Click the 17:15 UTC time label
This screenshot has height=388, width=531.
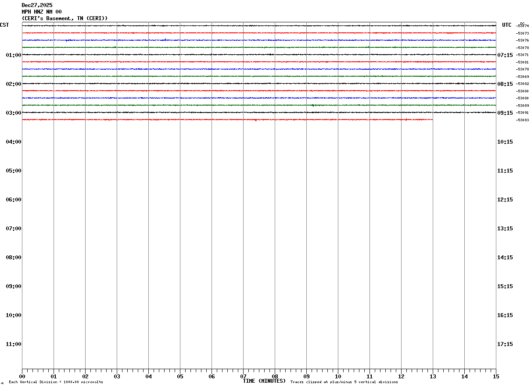[505, 344]
